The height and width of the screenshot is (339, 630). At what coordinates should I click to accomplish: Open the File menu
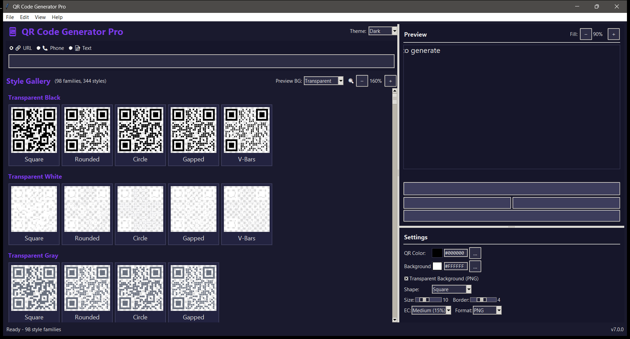[x=10, y=17]
